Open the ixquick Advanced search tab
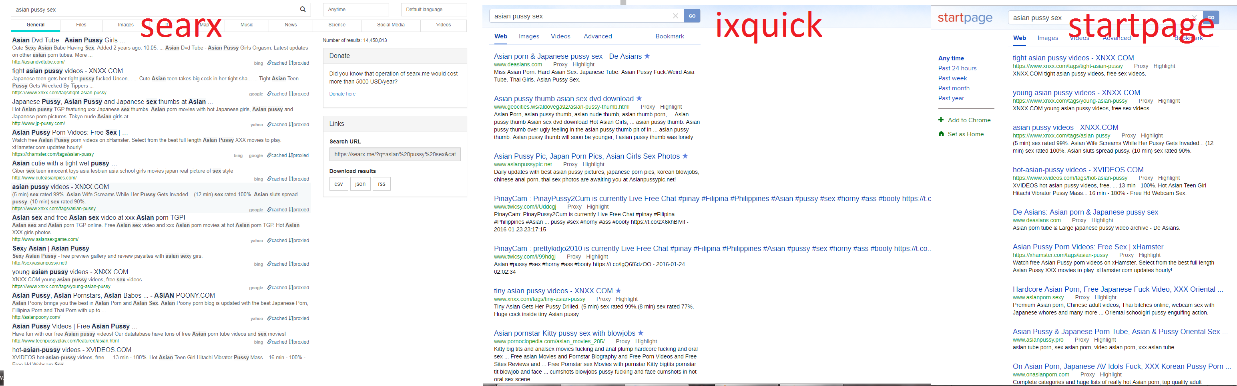This screenshot has width=1237, height=386. (598, 36)
